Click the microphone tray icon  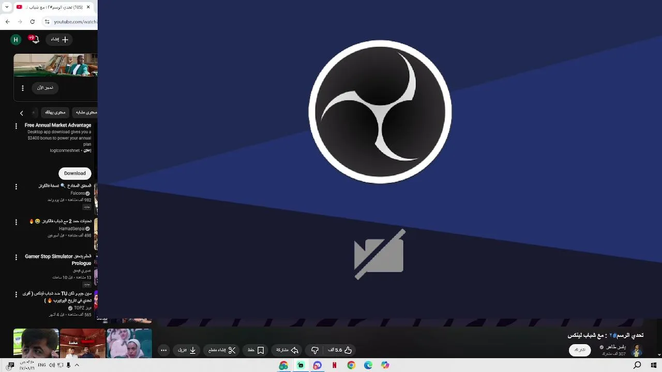coord(68,365)
